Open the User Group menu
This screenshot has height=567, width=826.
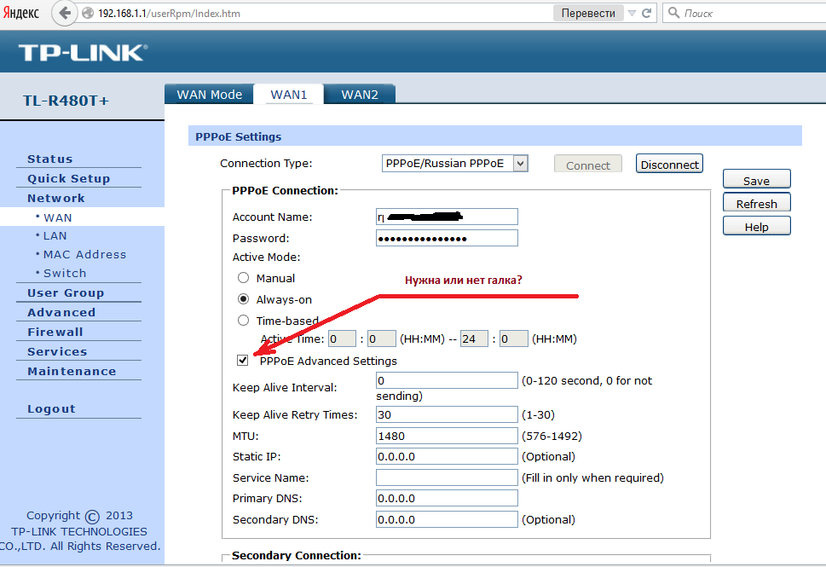pos(66,293)
